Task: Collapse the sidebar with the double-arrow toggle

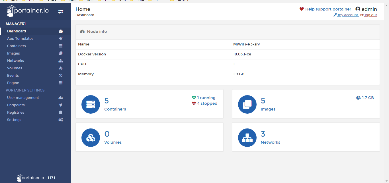Action: 61,12
